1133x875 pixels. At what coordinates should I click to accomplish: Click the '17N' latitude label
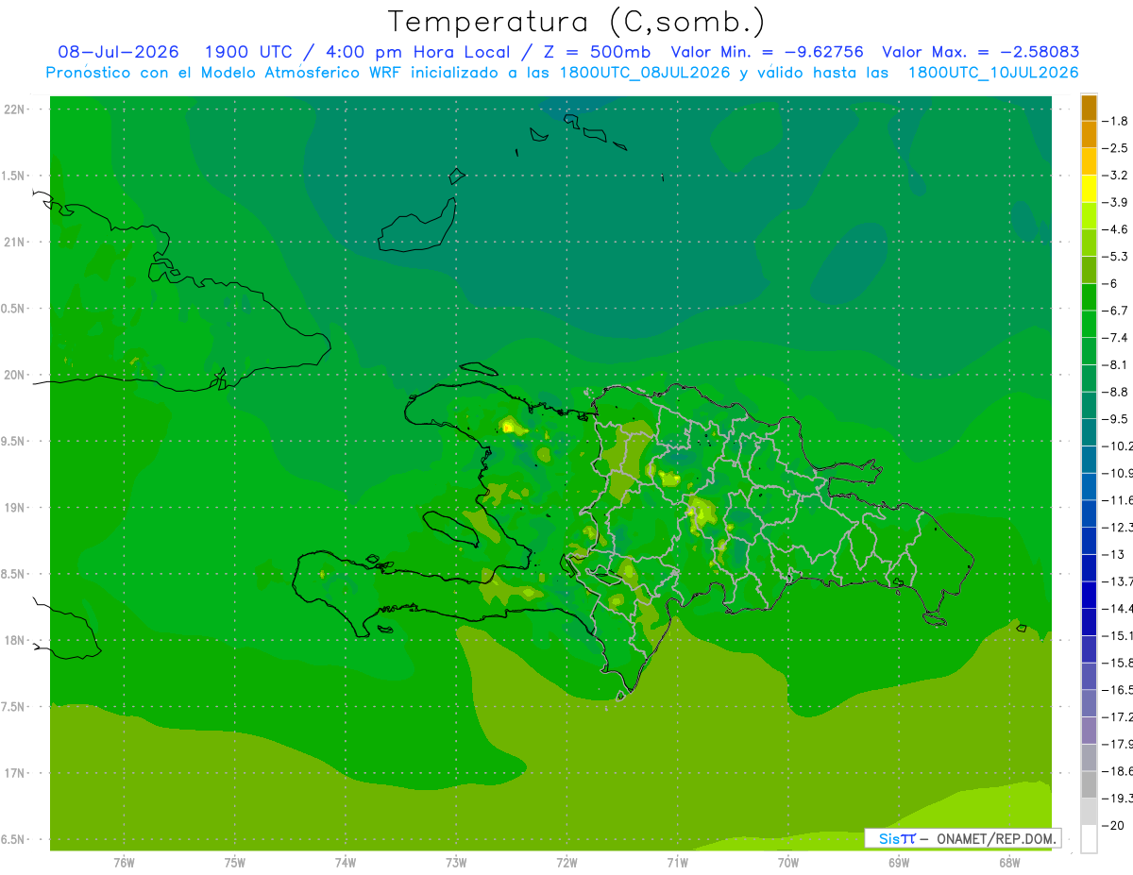(15, 773)
